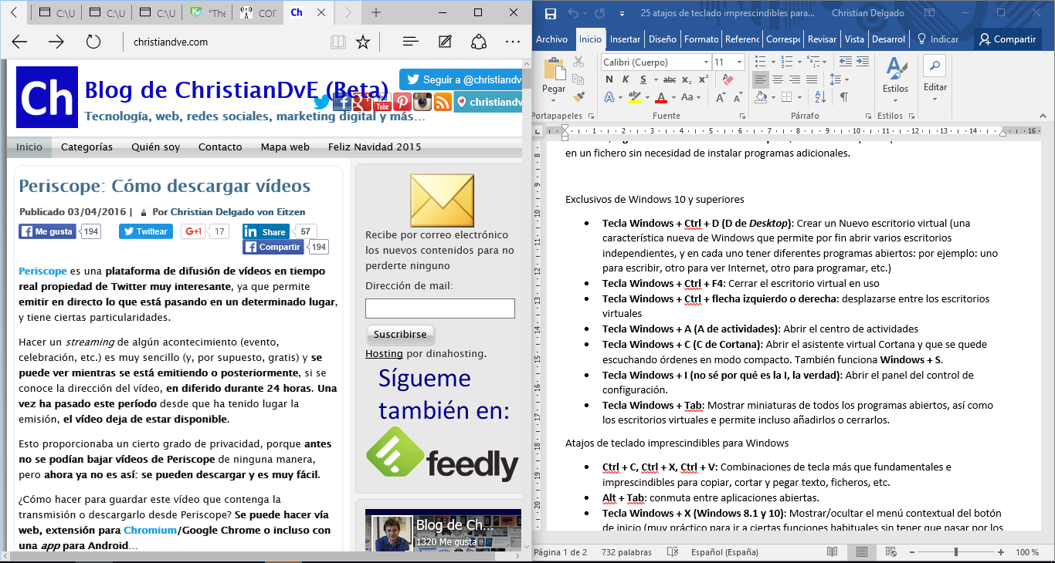Viewport: 1055px width, 563px height.
Task: Click the Twittear button
Action: (146, 231)
